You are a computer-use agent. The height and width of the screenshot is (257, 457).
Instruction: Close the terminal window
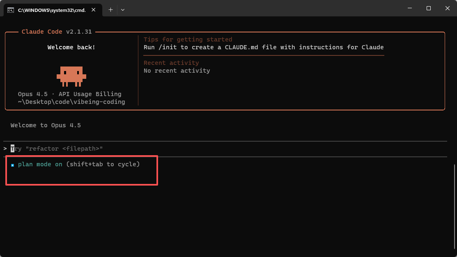(448, 8)
